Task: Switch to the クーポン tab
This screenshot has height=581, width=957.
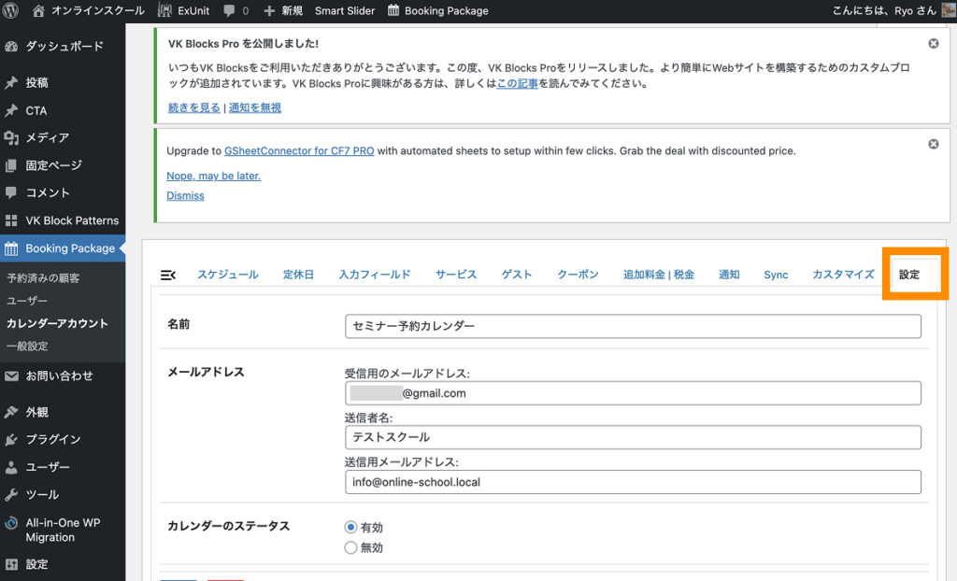Action: pyautogui.click(x=578, y=275)
